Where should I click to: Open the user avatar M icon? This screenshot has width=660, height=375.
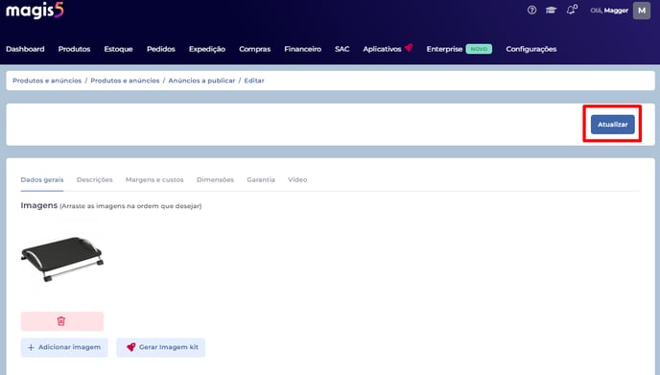642,11
